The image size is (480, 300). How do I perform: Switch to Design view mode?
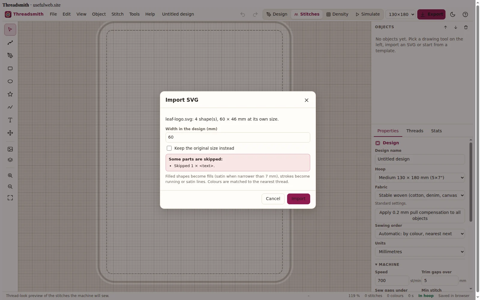(x=277, y=14)
